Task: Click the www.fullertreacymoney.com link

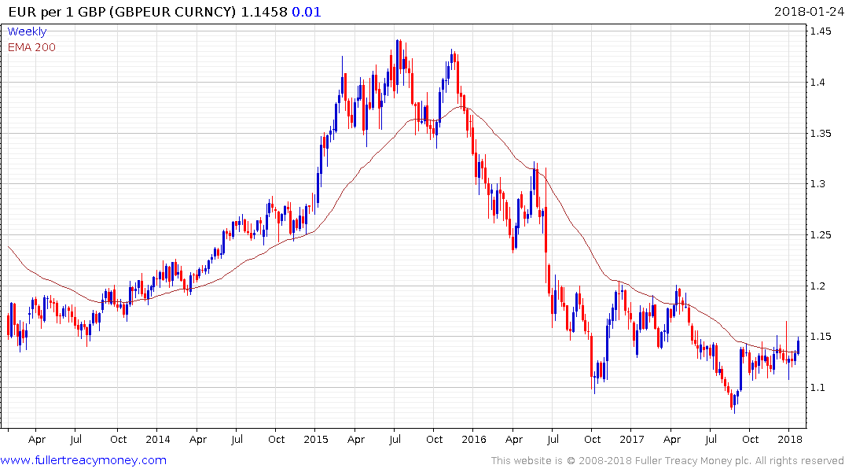Action: point(83,460)
